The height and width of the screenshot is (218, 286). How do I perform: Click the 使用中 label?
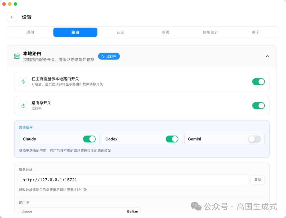coord(24,202)
